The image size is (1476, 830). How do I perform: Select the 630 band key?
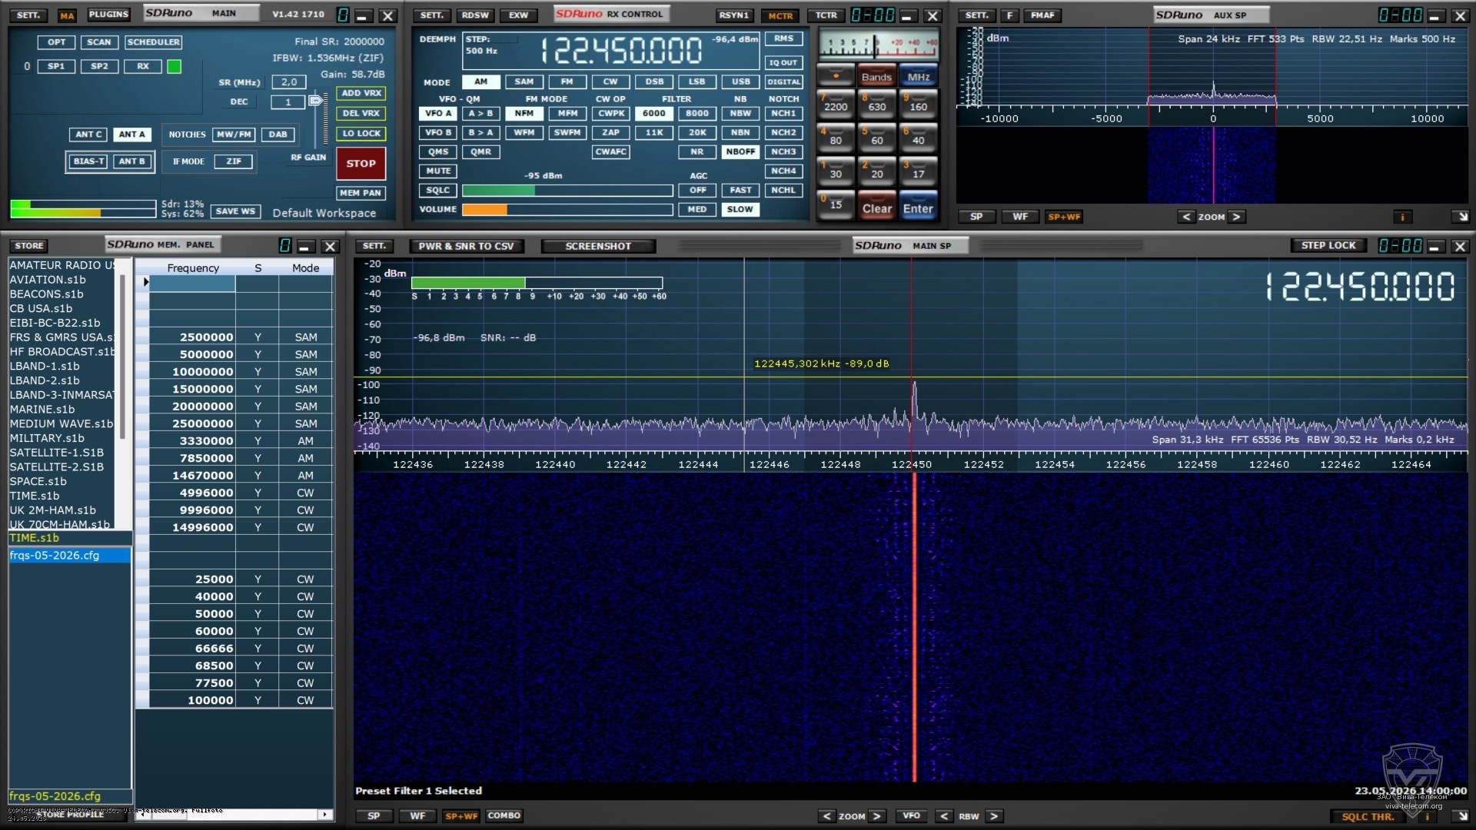877,105
